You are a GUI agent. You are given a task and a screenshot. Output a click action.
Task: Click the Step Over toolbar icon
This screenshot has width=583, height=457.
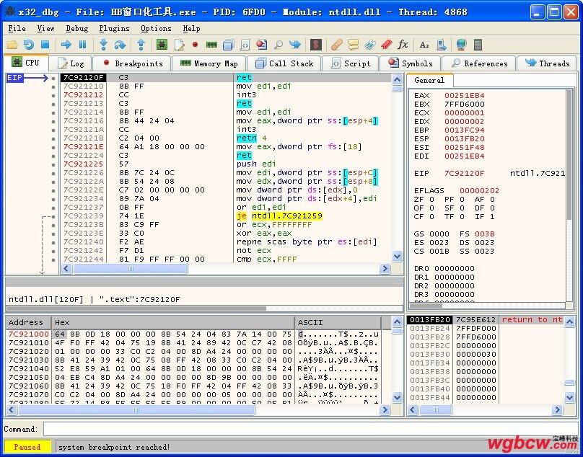(x=120, y=45)
